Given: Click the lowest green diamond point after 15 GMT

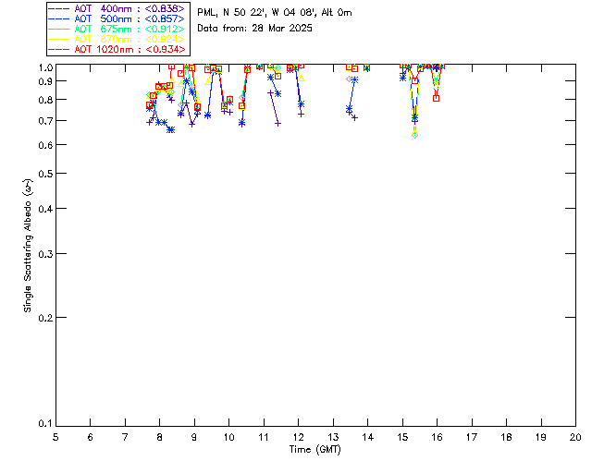Looking at the screenshot, I should click(414, 135).
